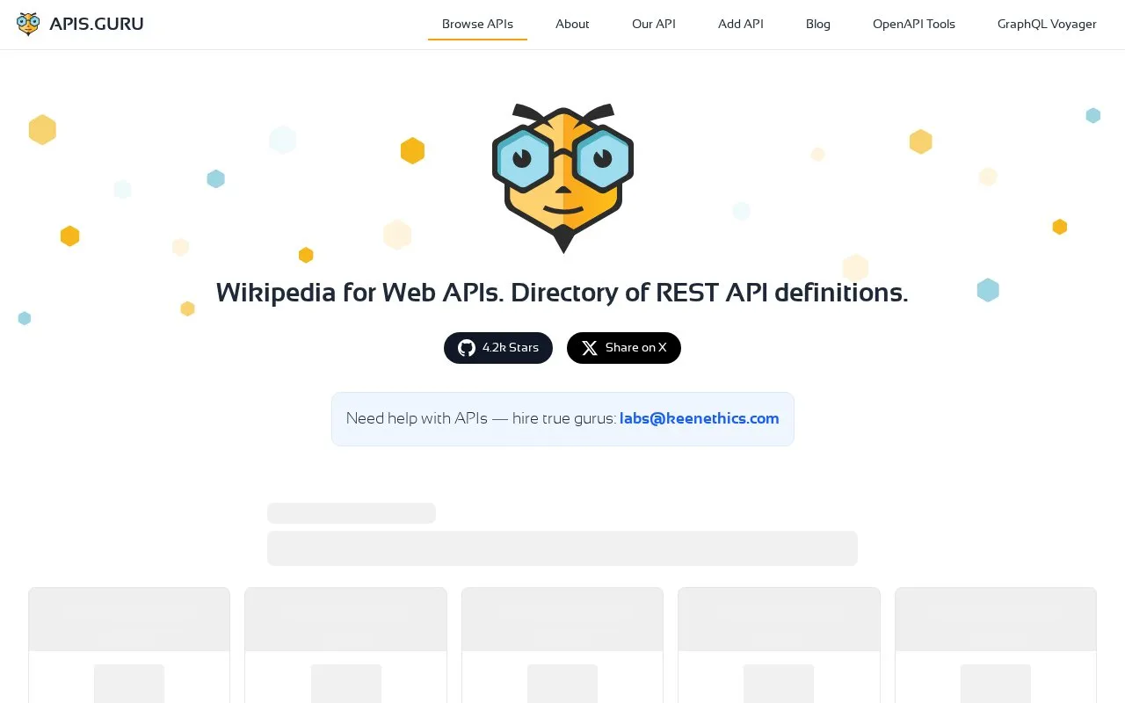The width and height of the screenshot is (1125, 703).
Task: Open the 4.2k Stars button
Action: [498, 348]
